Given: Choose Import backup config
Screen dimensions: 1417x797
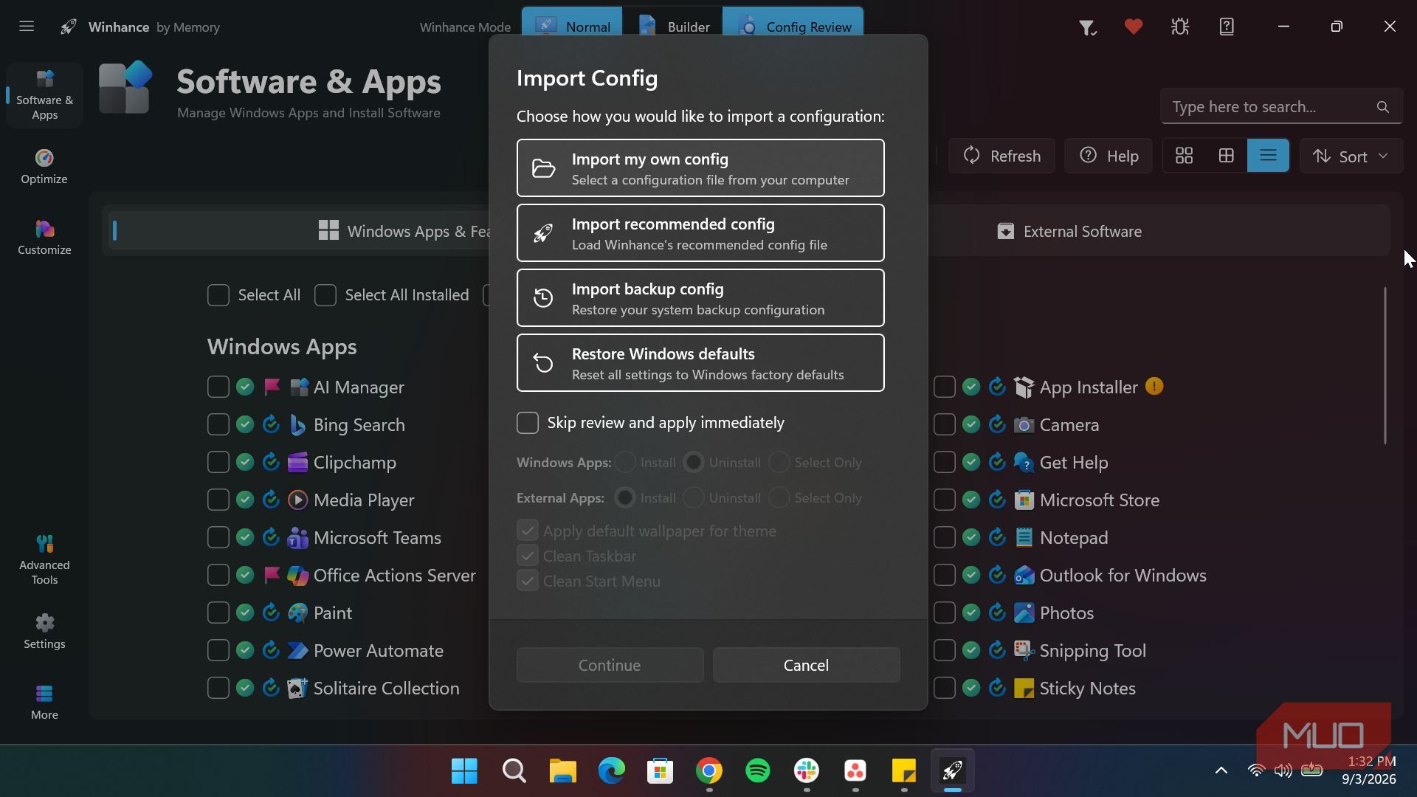Looking at the screenshot, I should [700, 298].
